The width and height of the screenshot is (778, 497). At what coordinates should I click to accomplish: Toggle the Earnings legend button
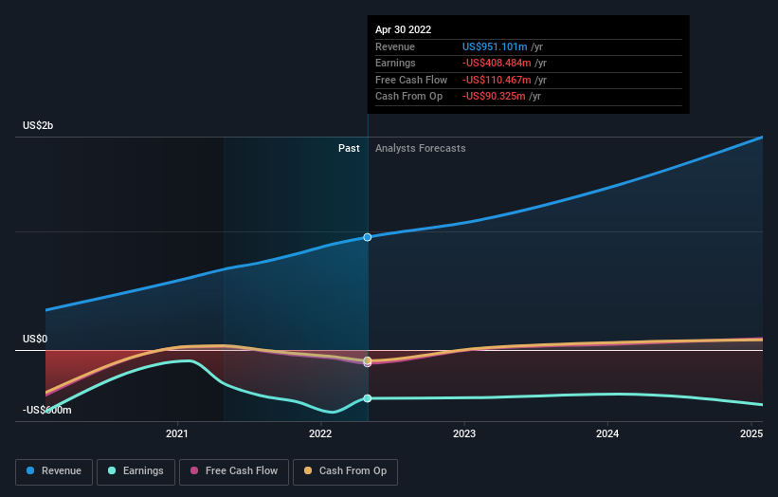click(136, 471)
